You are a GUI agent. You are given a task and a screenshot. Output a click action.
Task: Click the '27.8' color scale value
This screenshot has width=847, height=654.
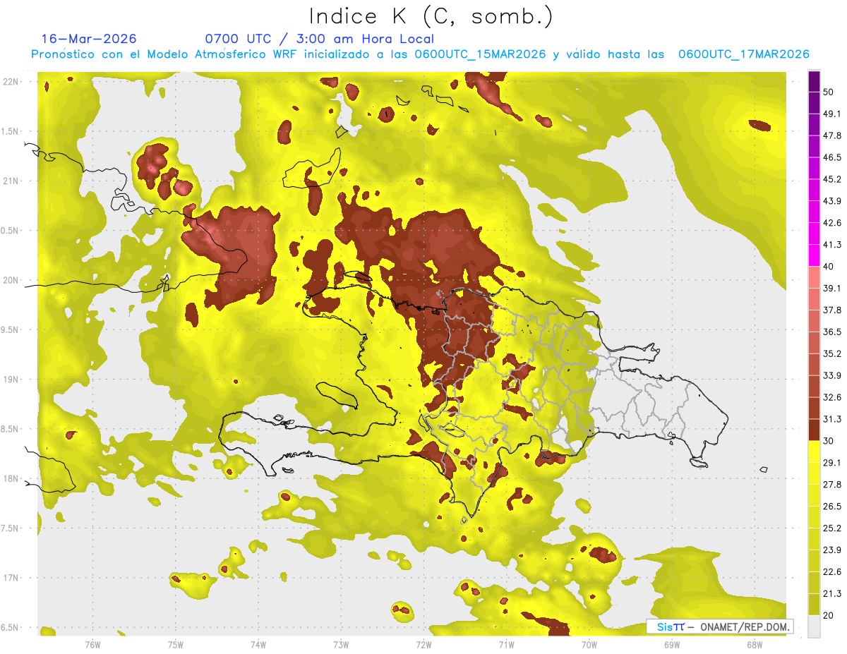[831, 484]
